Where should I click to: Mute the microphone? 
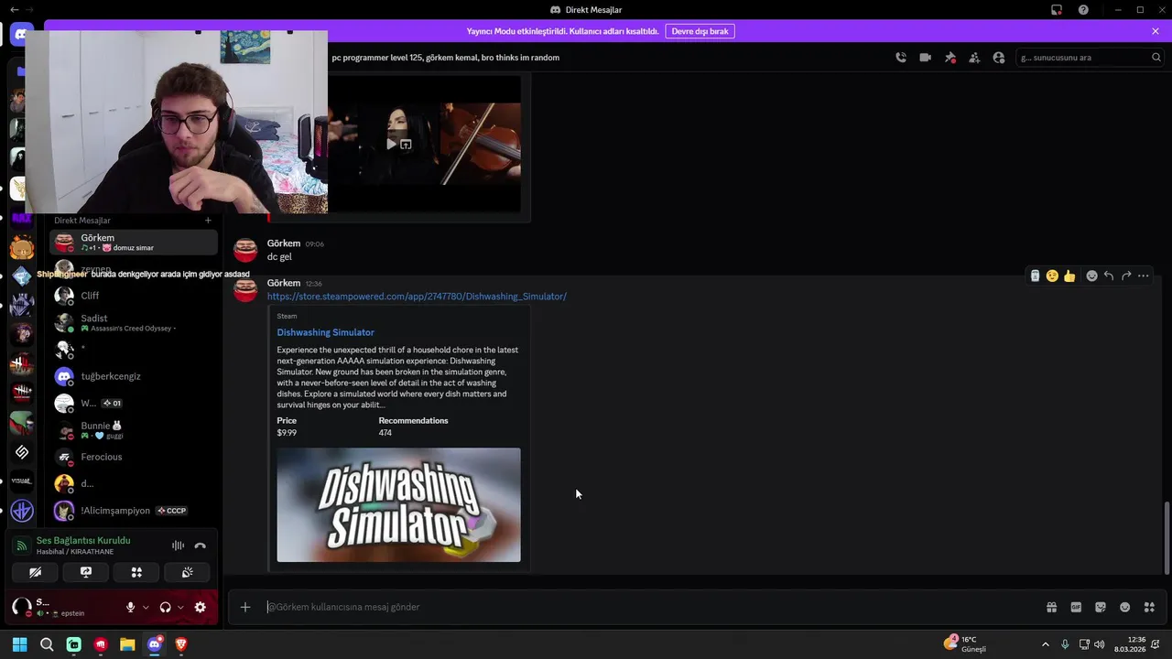tap(131, 607)
